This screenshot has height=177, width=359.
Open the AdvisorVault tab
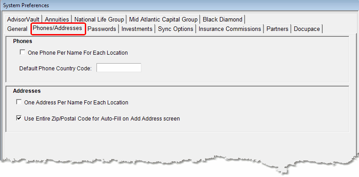pos(23,19)
